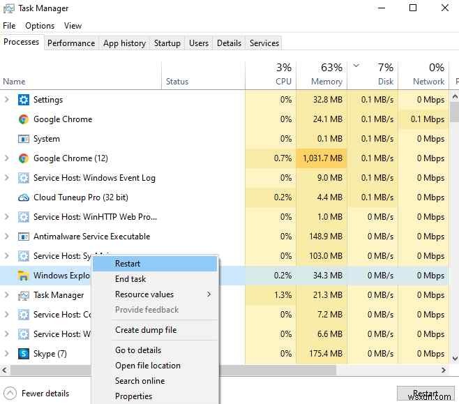Switch to the Startup tab
459x404 pixels.
tap(167, 43)
